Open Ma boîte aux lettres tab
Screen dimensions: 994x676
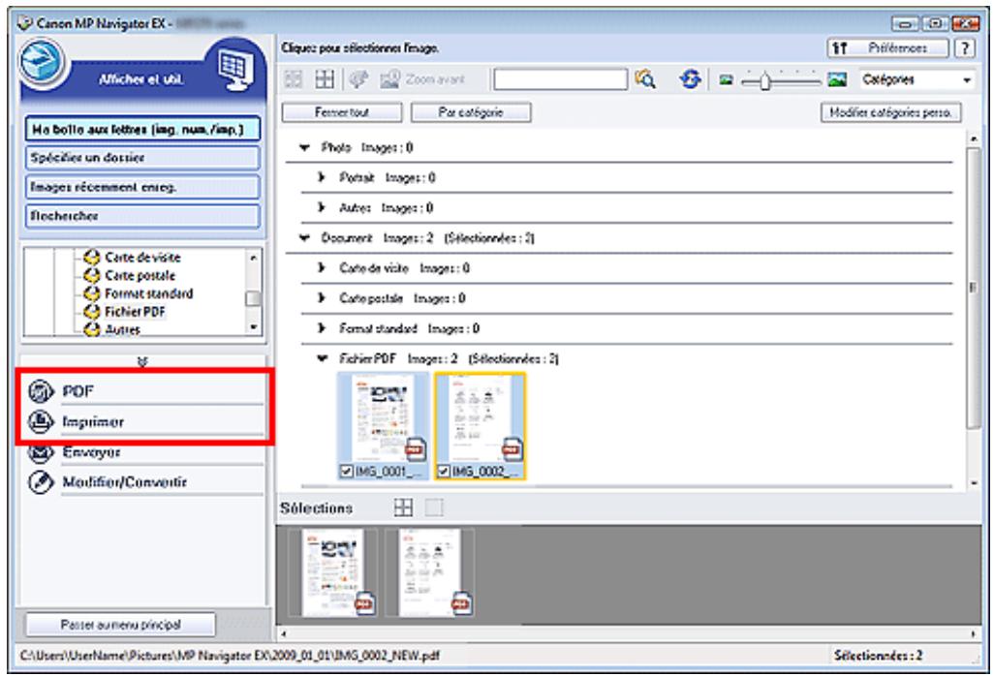[142, 129]
